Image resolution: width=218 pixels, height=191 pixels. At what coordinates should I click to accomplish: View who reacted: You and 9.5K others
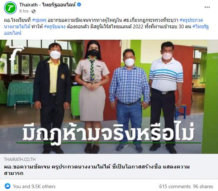pyautogui.click(x=34, y=186)
